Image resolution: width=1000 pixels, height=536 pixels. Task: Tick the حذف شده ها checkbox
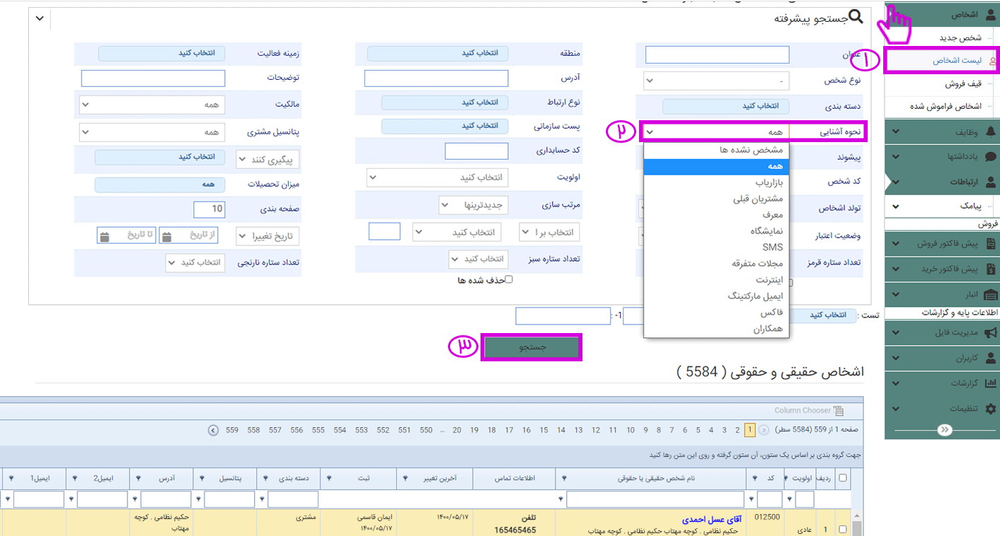[x=508, y=280]
